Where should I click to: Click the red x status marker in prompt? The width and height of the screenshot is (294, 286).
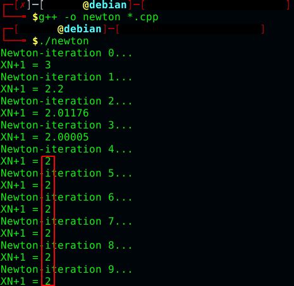(22, 5)
